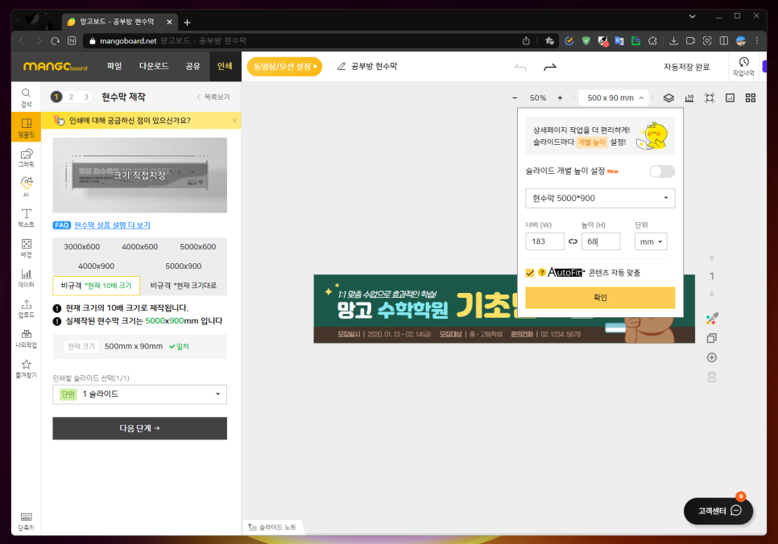Select the 5000x600 size option

(198, 247)
